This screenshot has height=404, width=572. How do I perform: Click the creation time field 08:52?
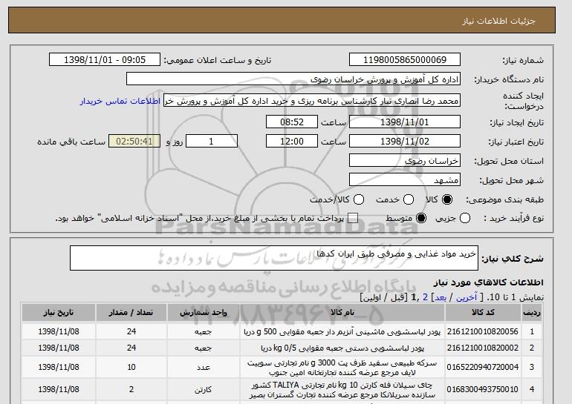click(x=292, y=122)
